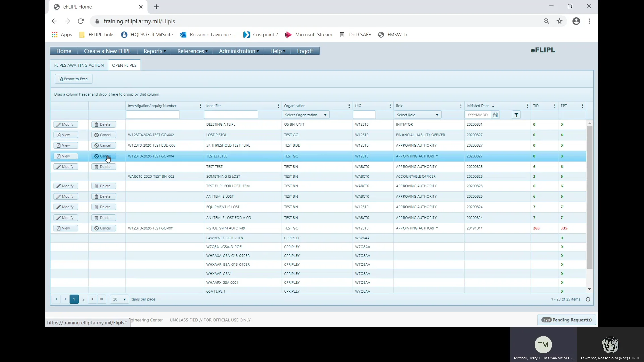The image size is (644, 362).
Task: Open the Select Role dropdown
Action: [x=418, y=114]
